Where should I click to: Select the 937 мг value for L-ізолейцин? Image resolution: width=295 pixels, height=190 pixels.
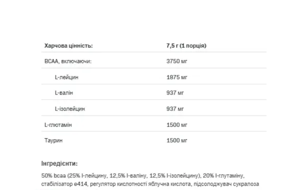tap(175, 109)
